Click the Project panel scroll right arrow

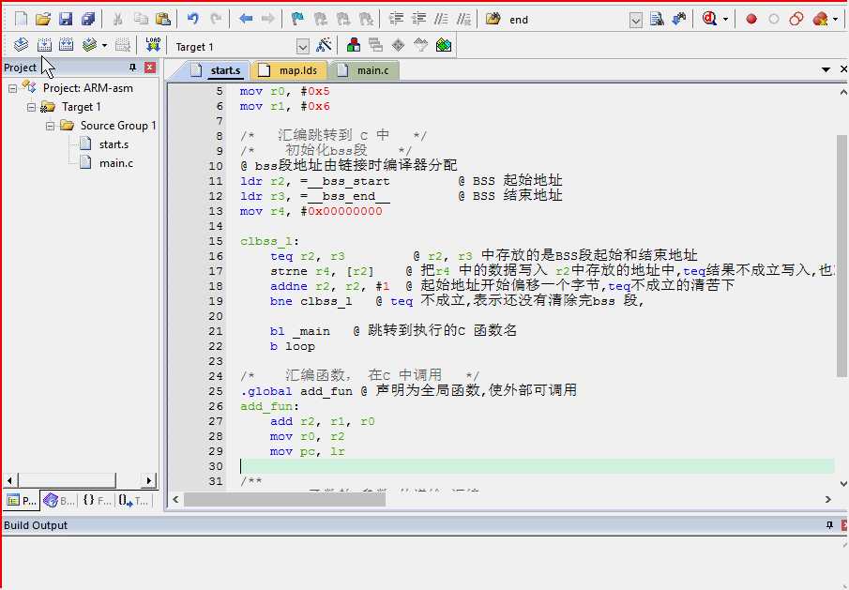tap(149, 480)
